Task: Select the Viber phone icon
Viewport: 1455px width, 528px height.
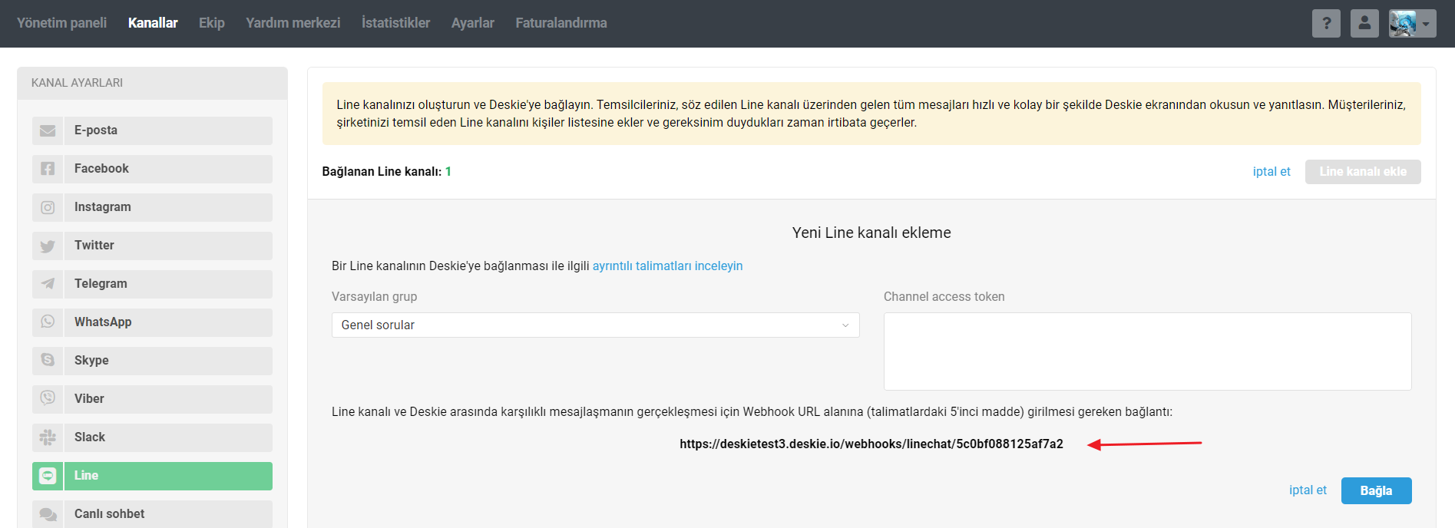Action: [x=48, y=399]
